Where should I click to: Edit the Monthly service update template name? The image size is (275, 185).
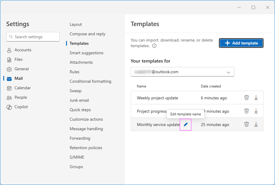[x=185, y=125]
